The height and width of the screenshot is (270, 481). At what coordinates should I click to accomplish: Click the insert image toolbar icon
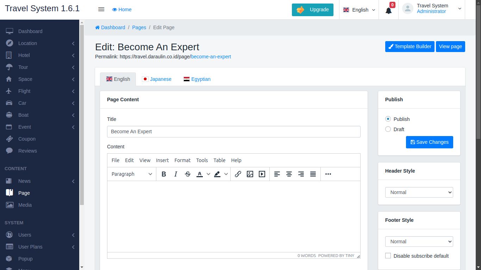[250, 174]
